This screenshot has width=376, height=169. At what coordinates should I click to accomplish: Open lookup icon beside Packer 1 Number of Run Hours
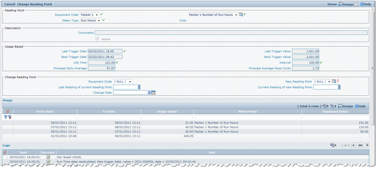point(241,15)
